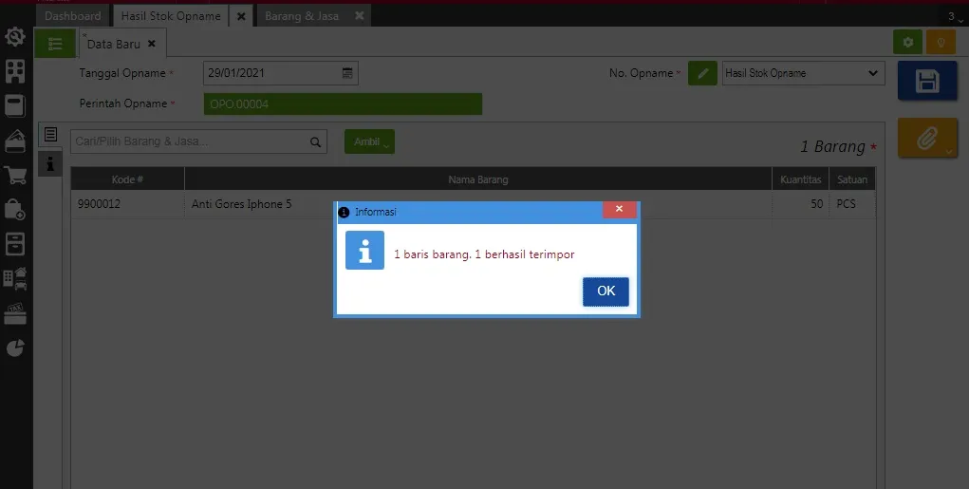The height and width of the screenshot is (489, 969).
Task: Open the bank building sidebar icon
Action: coord(15,141)
